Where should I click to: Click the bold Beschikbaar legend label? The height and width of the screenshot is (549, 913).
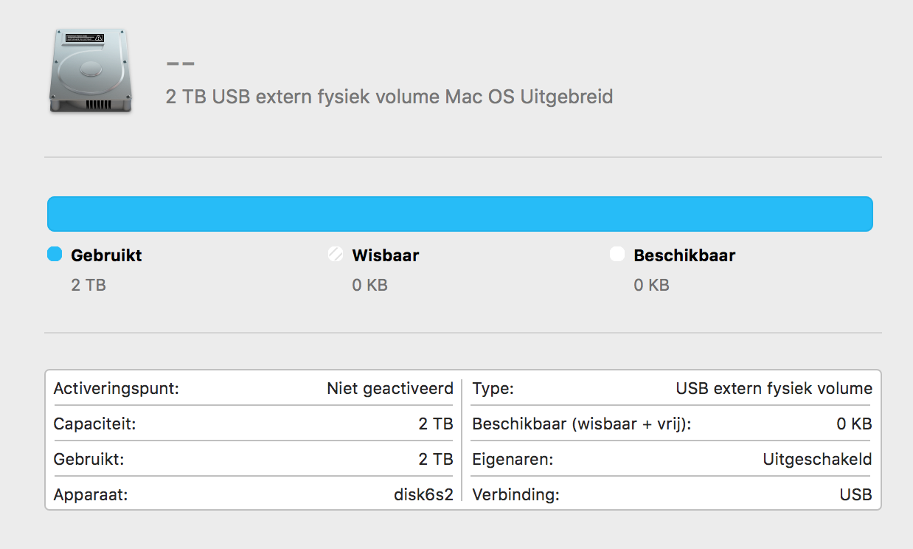(684, 255)
